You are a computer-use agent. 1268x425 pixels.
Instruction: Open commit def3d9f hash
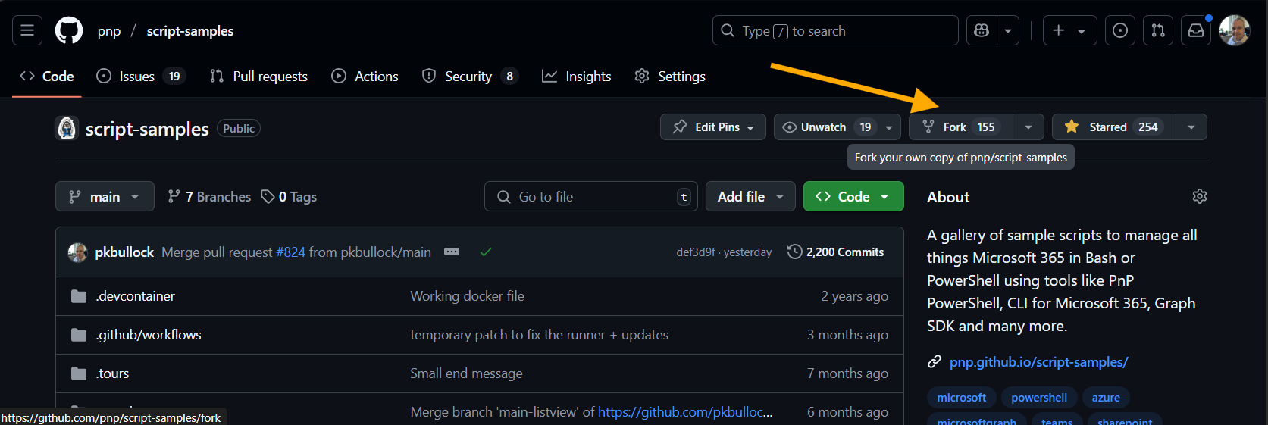click(696, 252)
